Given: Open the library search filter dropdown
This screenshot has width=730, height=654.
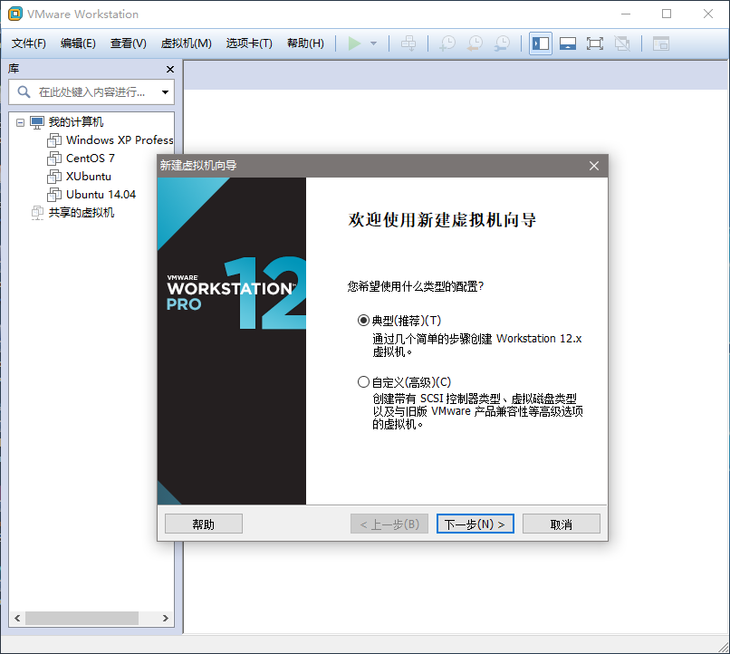Looking at the screenshot, I should click(x=165, y=92).
